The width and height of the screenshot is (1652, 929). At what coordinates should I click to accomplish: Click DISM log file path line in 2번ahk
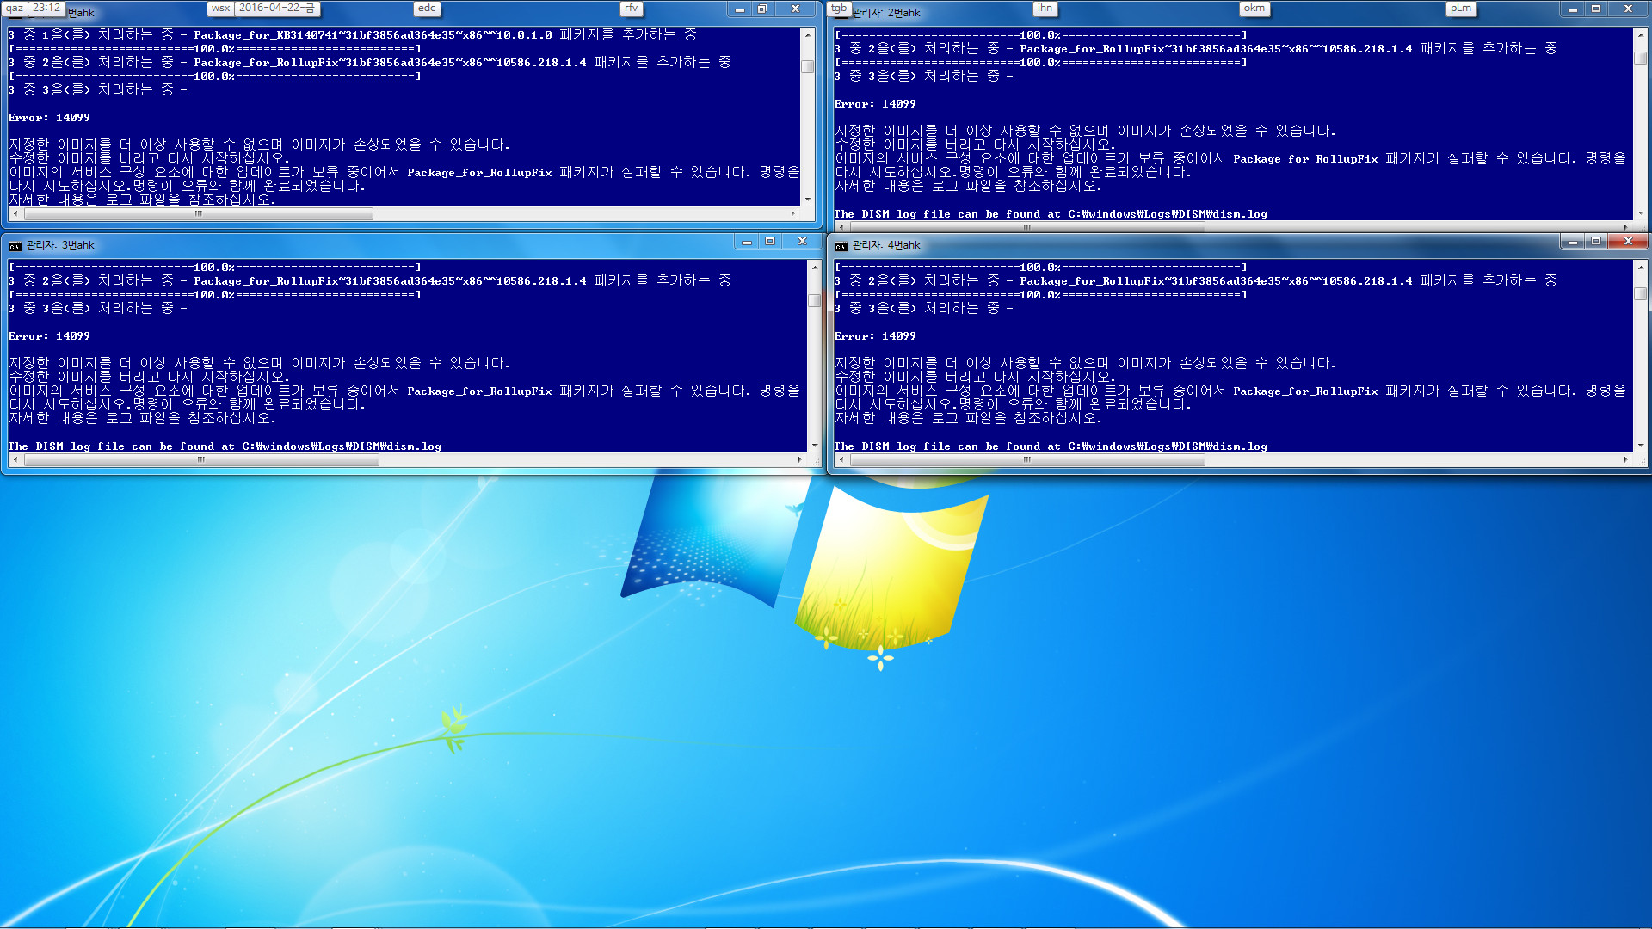pyautogui.click(x=1051, y=214)
